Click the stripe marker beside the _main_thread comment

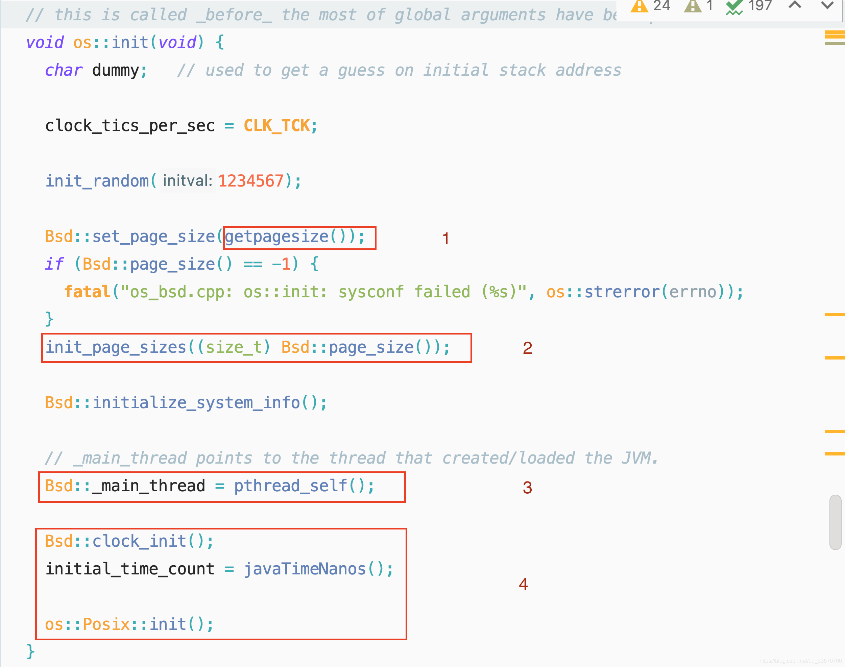[835, 454]
